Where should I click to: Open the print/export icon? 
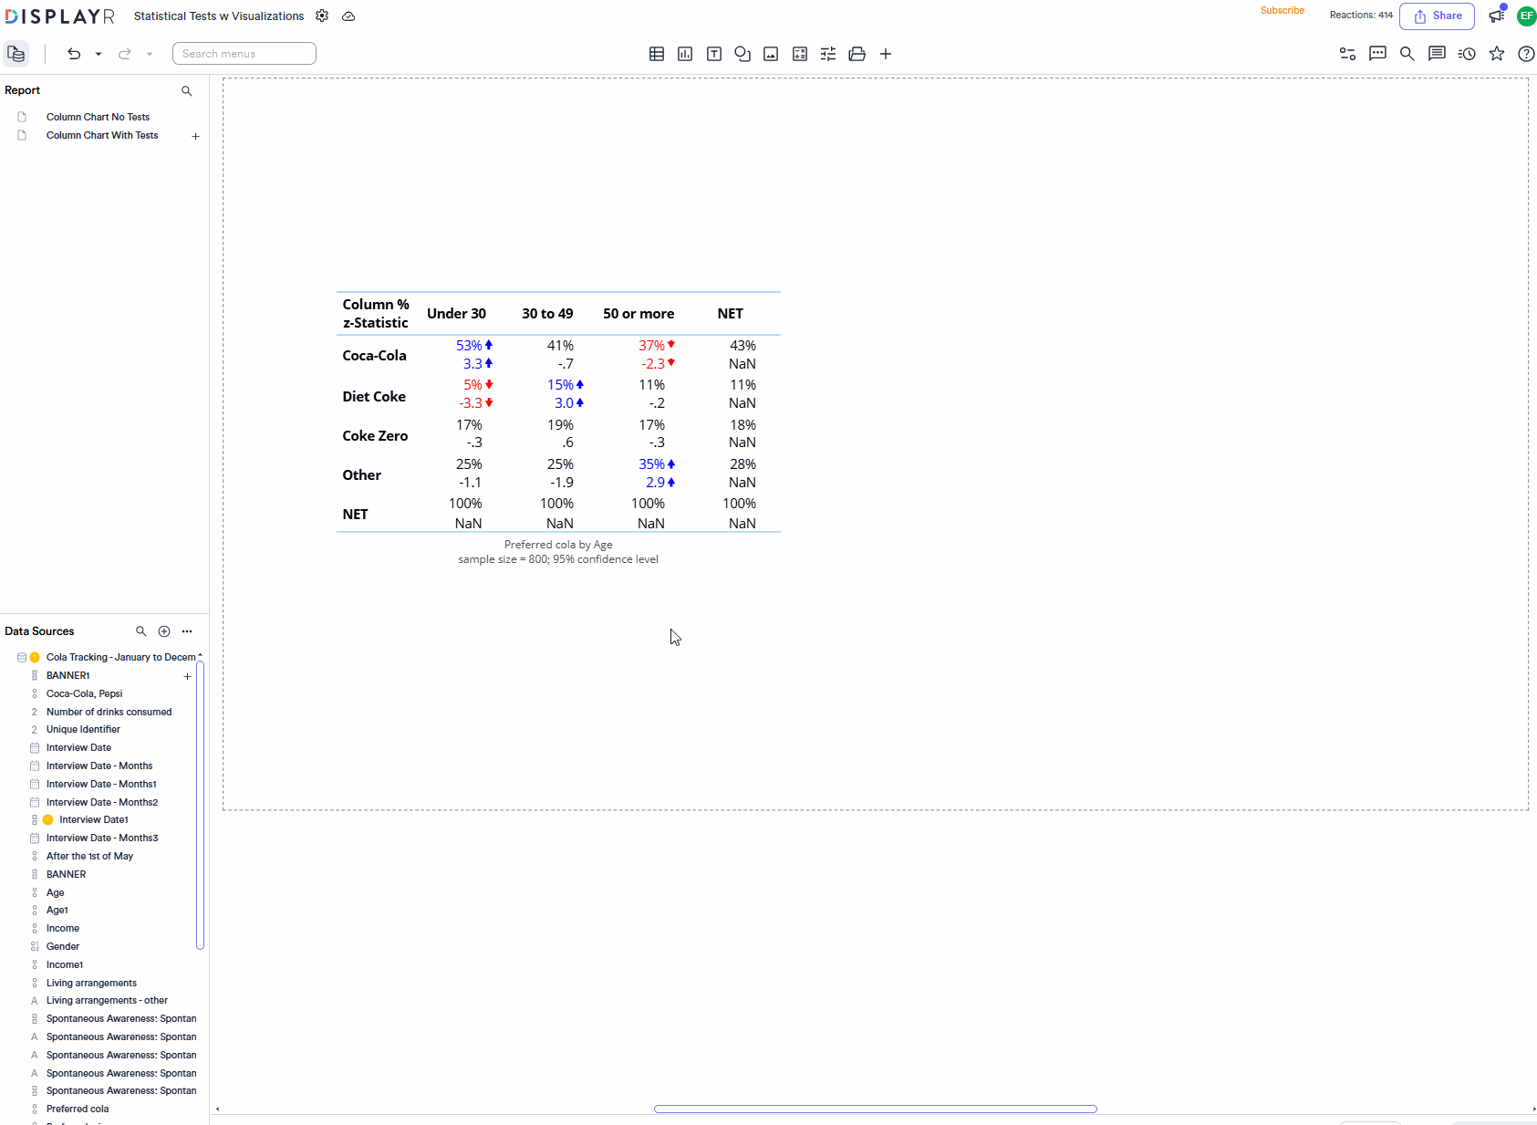click(857, 54)
